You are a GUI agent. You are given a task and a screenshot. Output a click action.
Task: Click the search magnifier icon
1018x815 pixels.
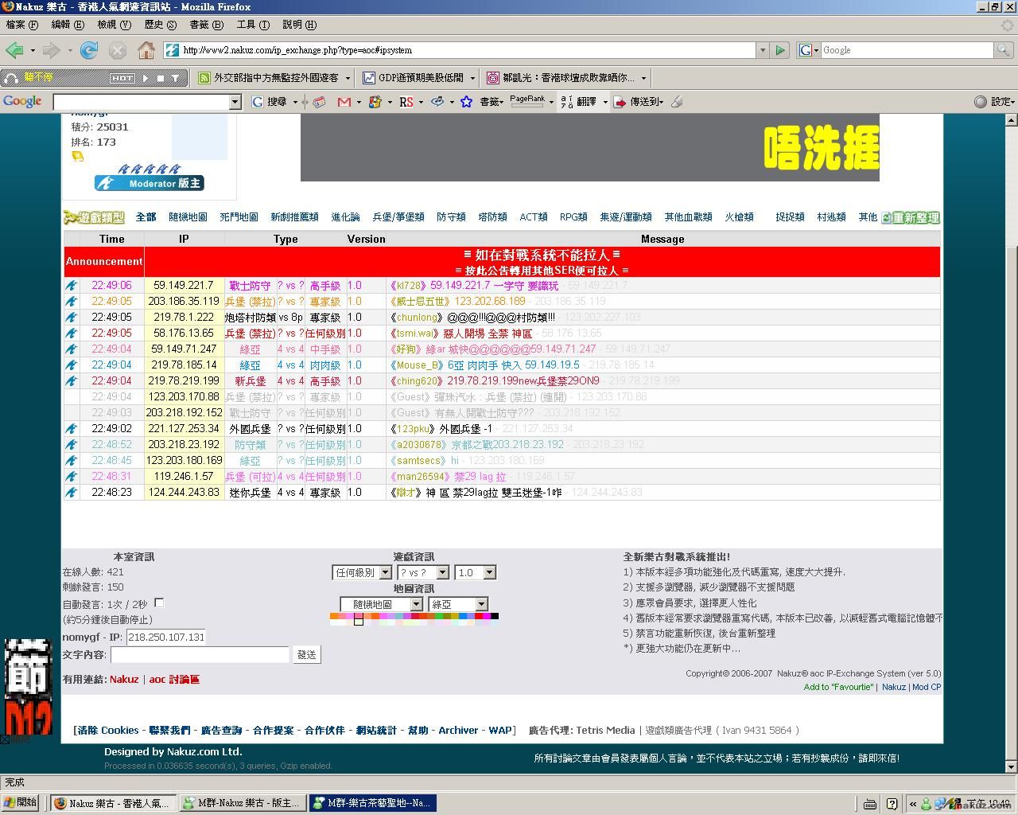1004,50
